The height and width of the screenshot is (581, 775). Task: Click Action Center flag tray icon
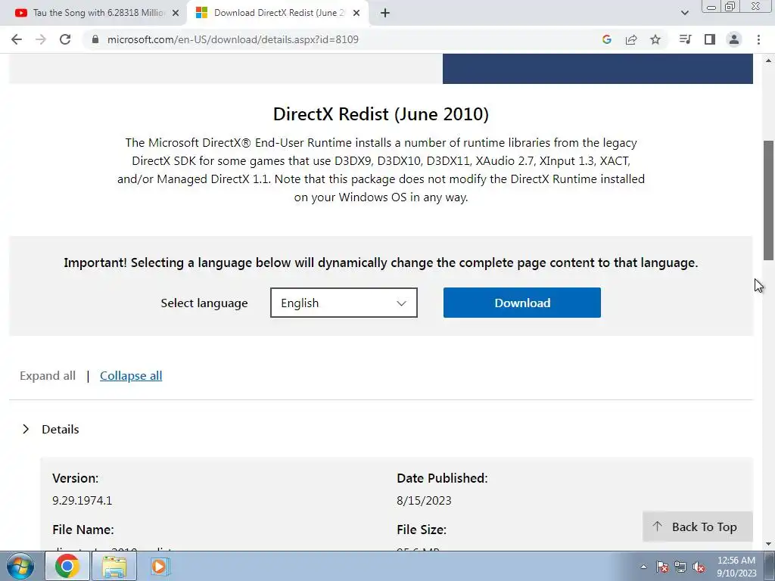click(662, 567)
